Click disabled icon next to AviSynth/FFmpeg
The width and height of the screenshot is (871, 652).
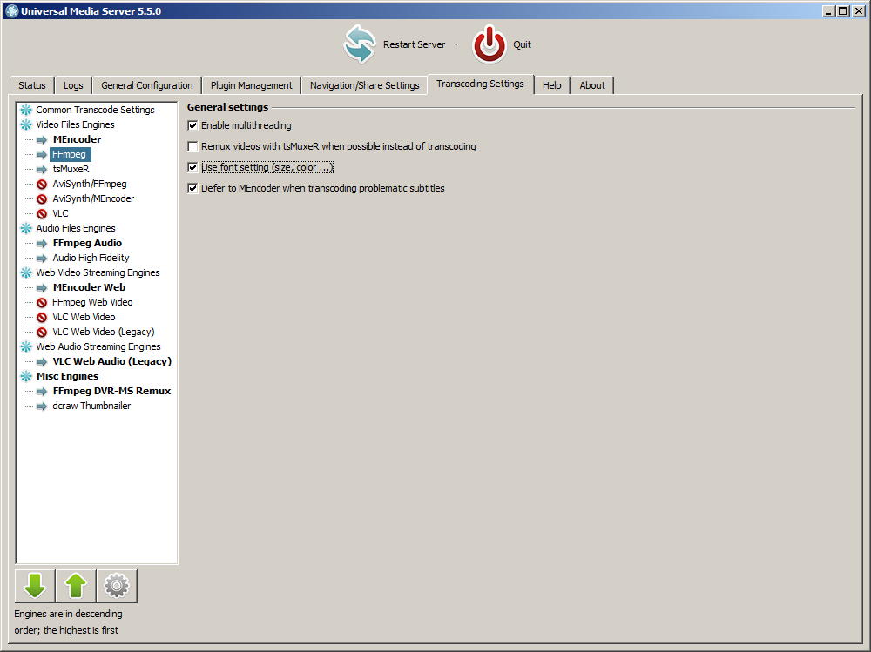pyautogui.click(x=42, y=184)
